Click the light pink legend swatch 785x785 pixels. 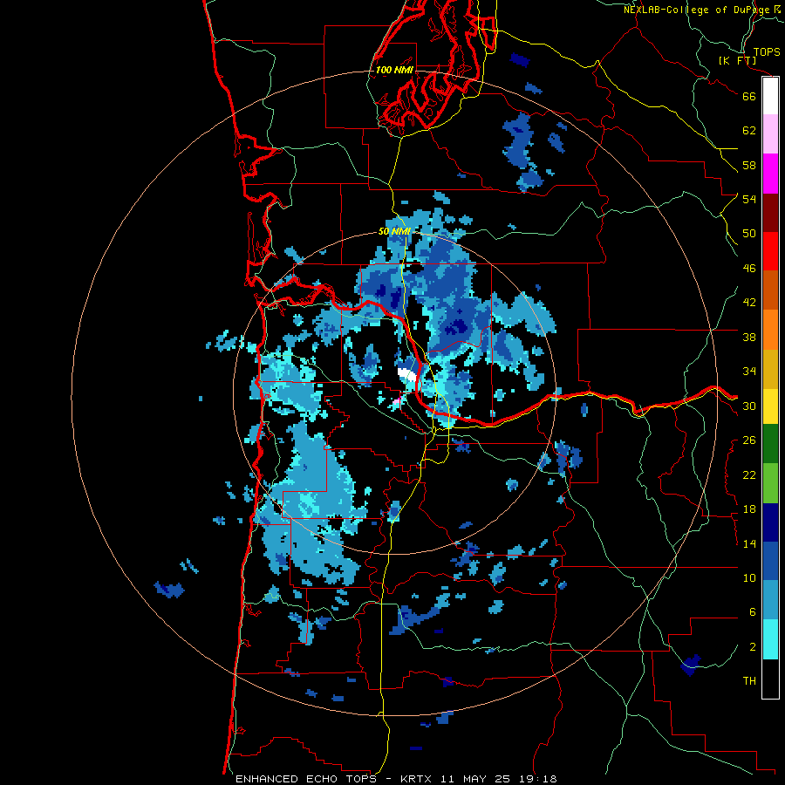770,134
